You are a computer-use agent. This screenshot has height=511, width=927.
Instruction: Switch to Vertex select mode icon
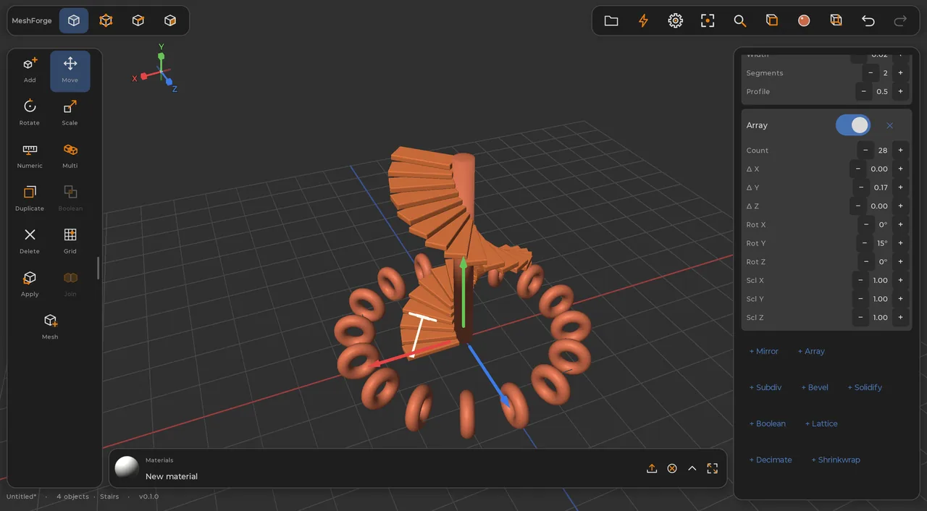[x=106, y=21]
